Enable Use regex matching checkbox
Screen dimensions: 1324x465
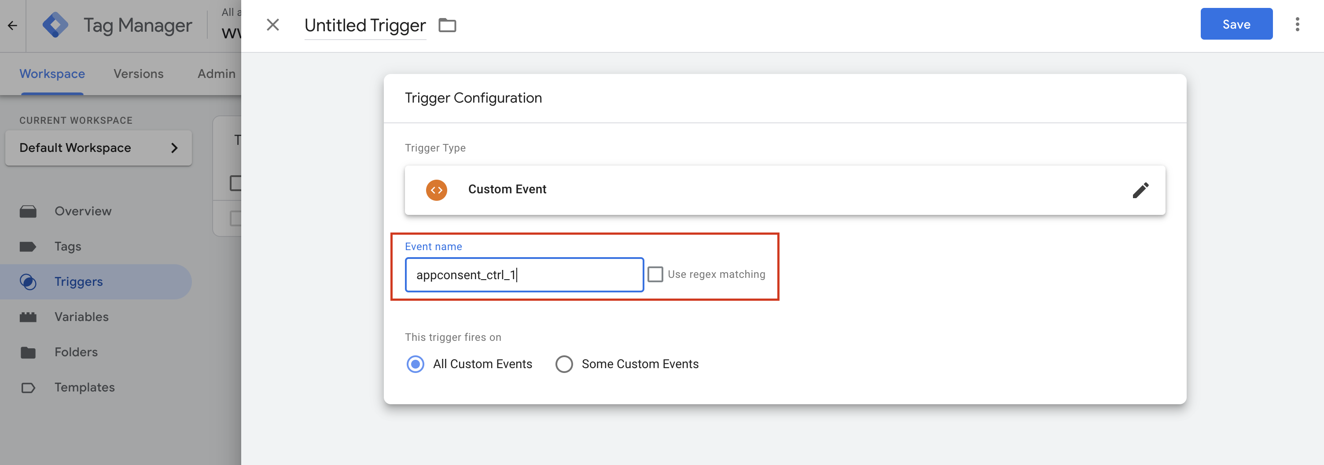coord(655,274)
